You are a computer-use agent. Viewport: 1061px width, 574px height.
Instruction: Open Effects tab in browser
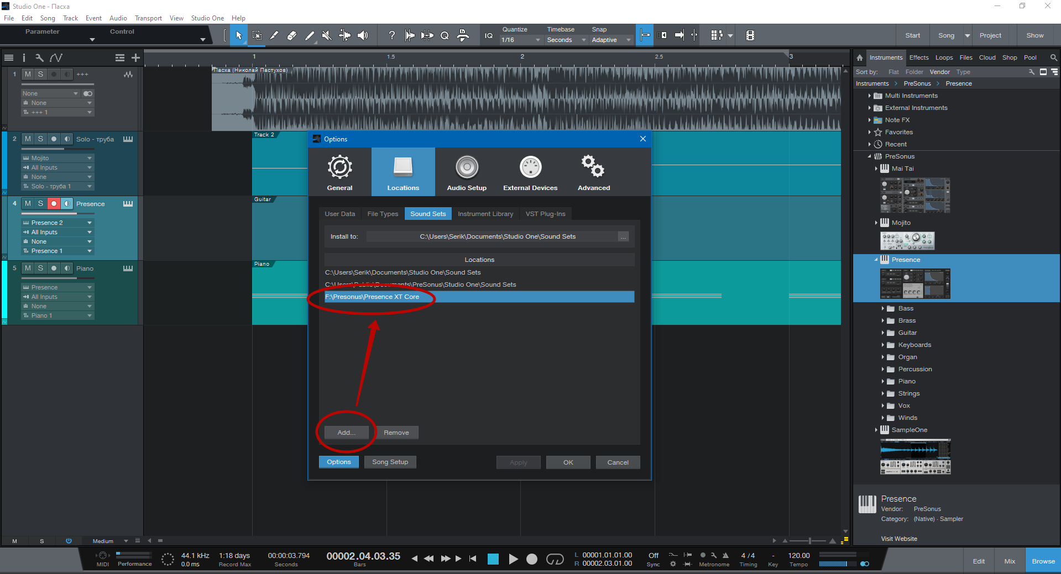[919, 57]
